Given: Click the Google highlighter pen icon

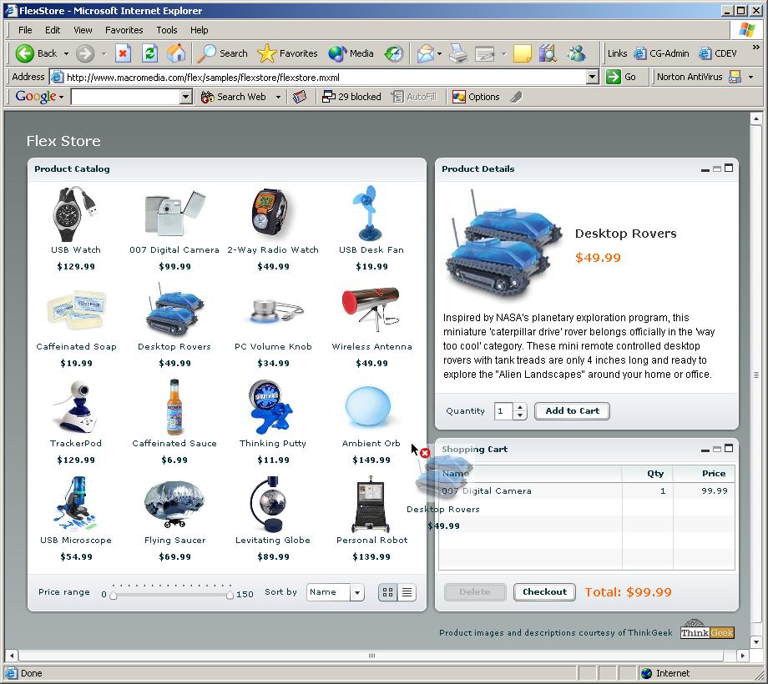Looking at the screenshot, I should click(515, 97).
